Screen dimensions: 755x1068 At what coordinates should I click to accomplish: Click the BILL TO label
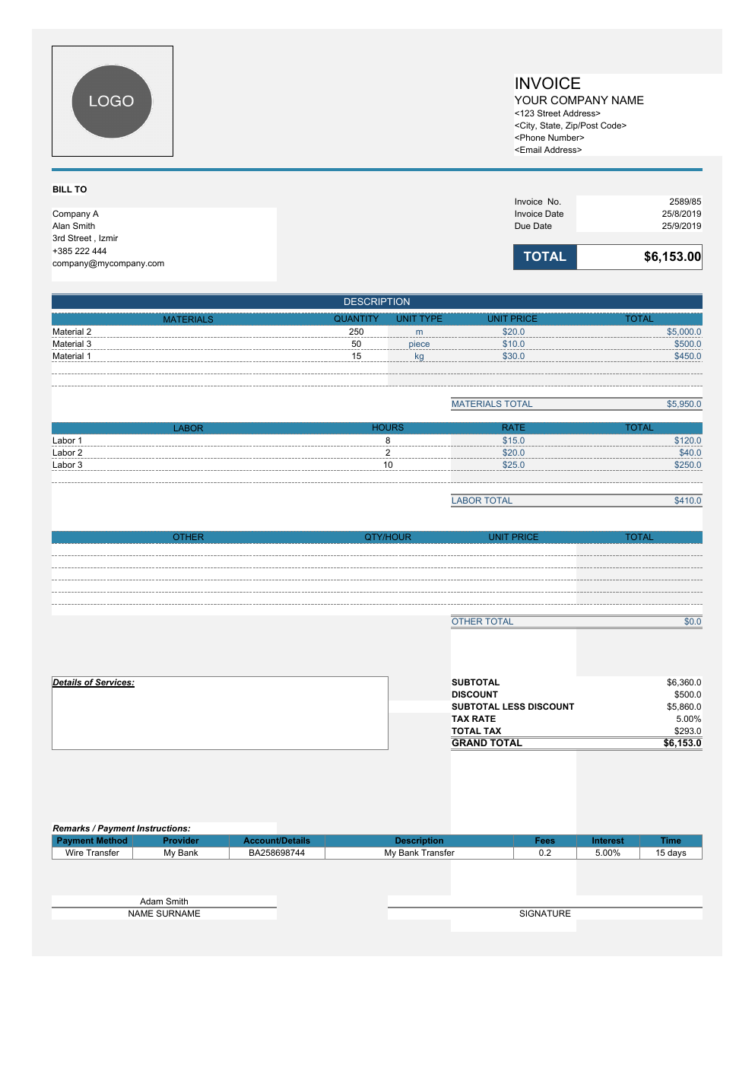click(x=69, y=189)
